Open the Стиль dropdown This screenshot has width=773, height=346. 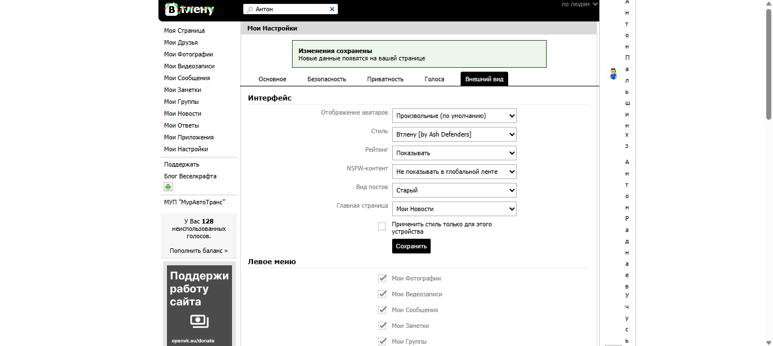coord(454,134)
